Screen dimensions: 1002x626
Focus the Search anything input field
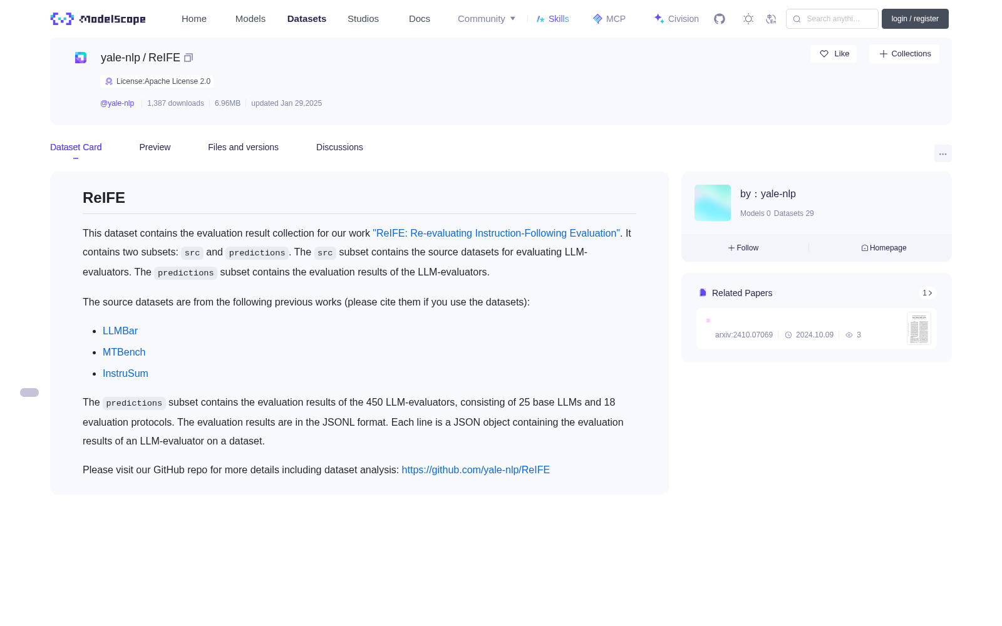[x=832, y=19]
